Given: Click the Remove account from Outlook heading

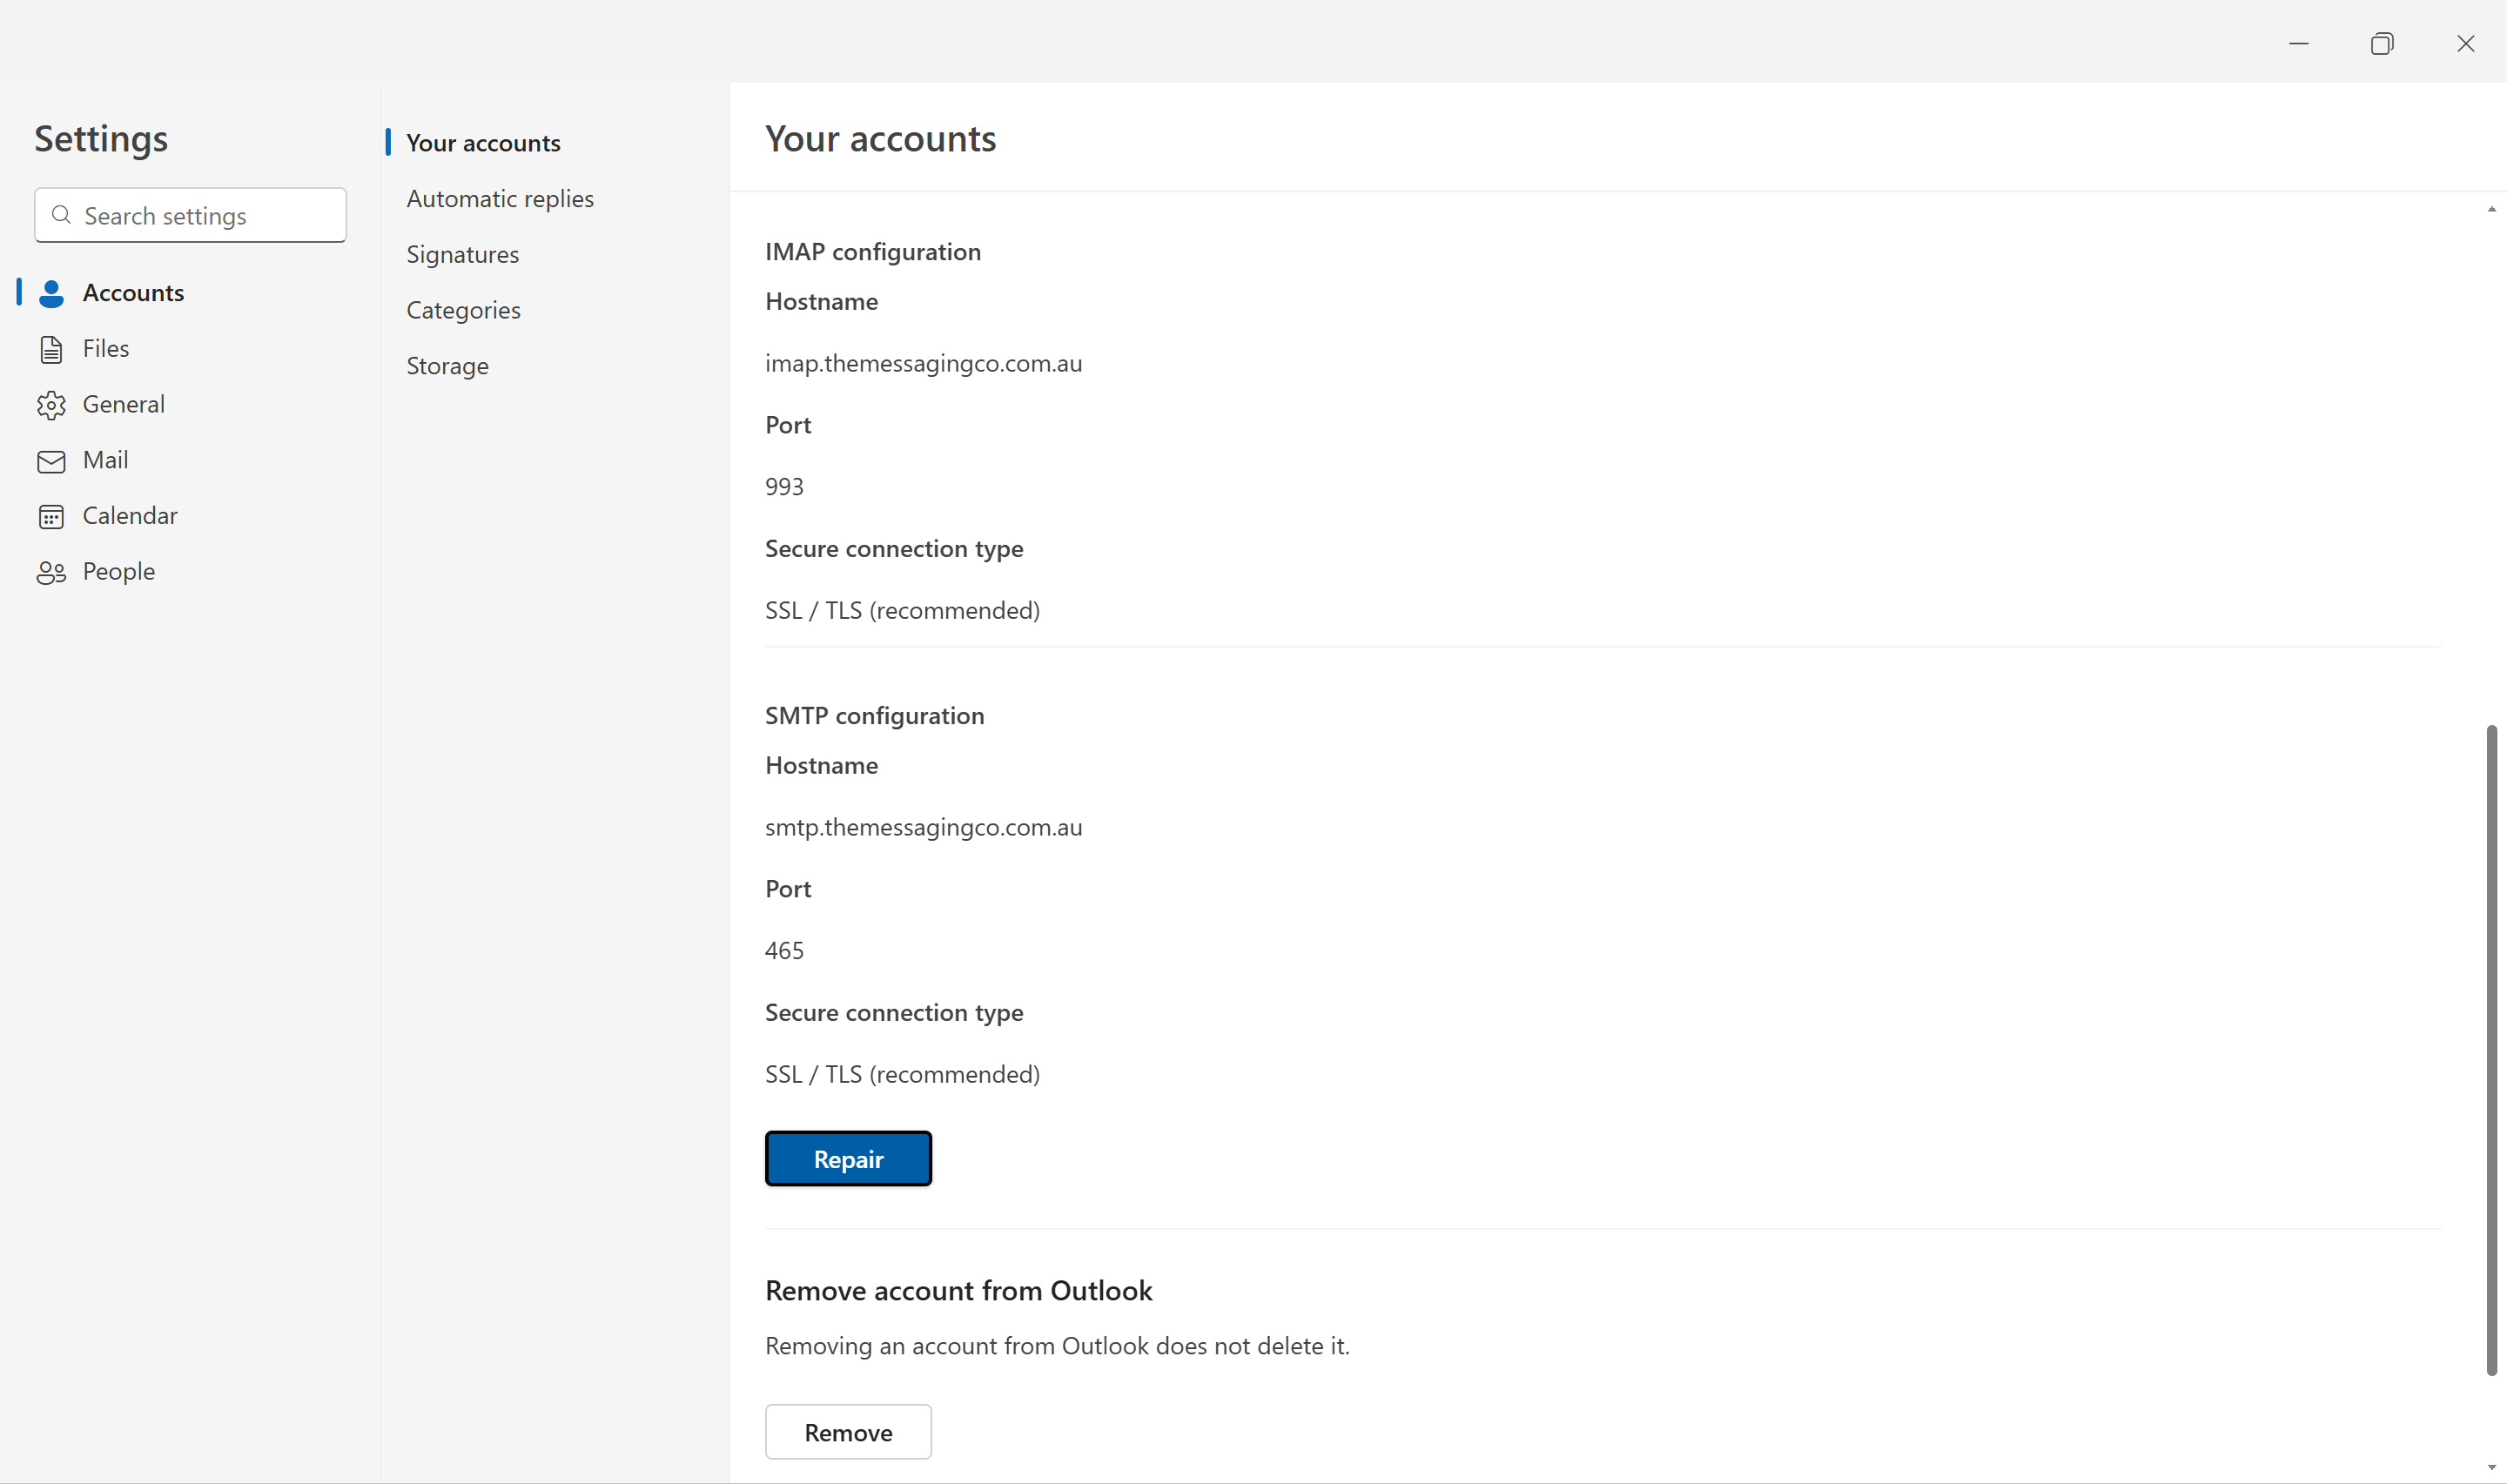Looking at the screenshot, I should tap(958, 1291).
